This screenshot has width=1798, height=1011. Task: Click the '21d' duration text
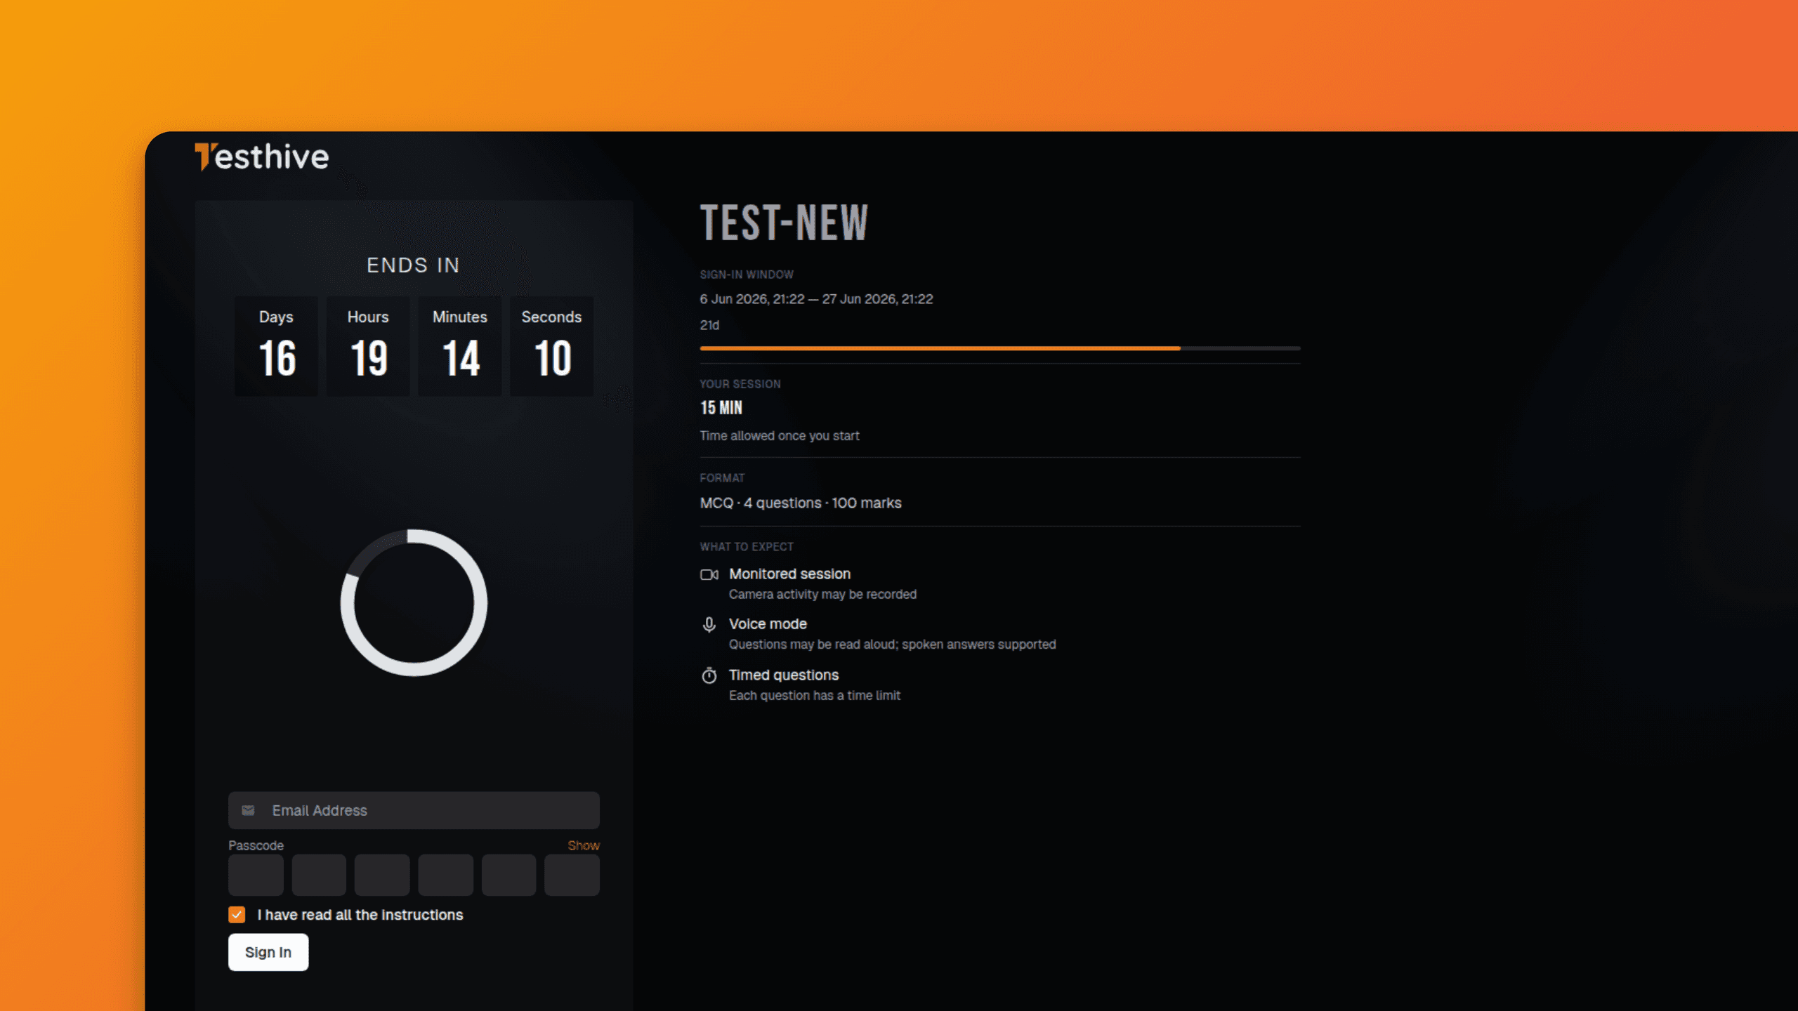pos(709,325)
